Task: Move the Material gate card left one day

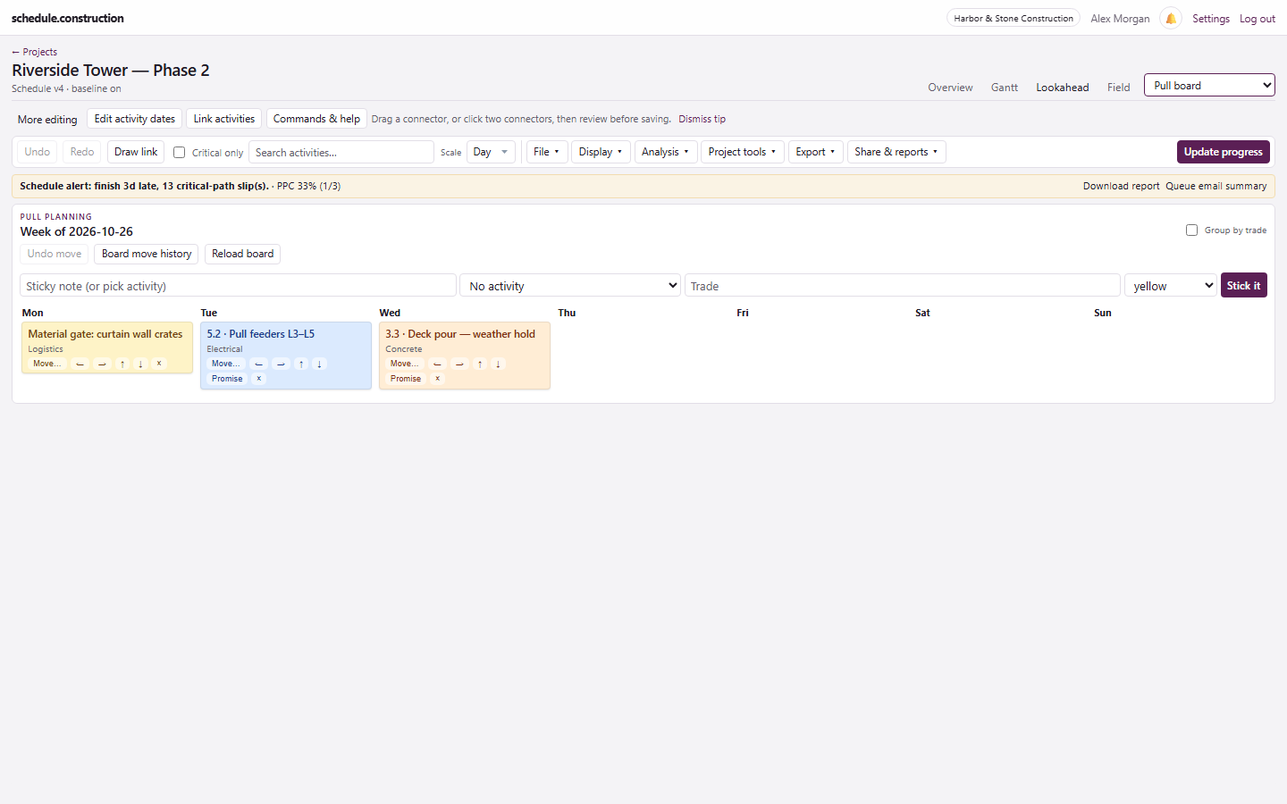Action: coord(80,364)
